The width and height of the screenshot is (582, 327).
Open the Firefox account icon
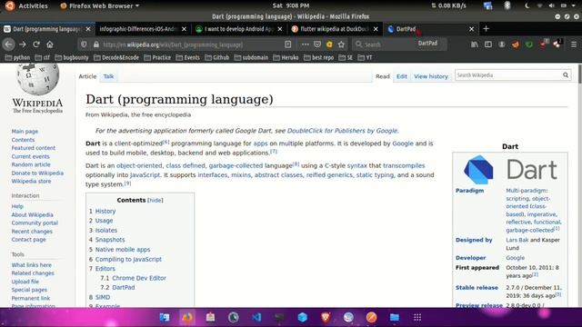[502, 45]
